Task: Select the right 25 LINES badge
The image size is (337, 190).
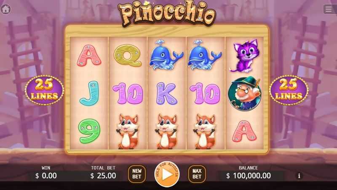Action: tap(289, 90)
